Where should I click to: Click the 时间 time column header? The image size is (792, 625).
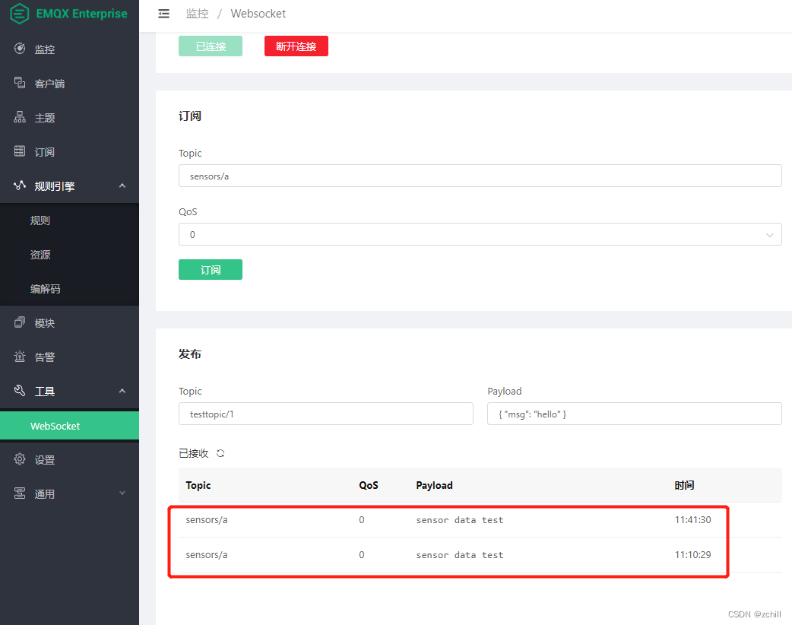(x=684, y=485)
